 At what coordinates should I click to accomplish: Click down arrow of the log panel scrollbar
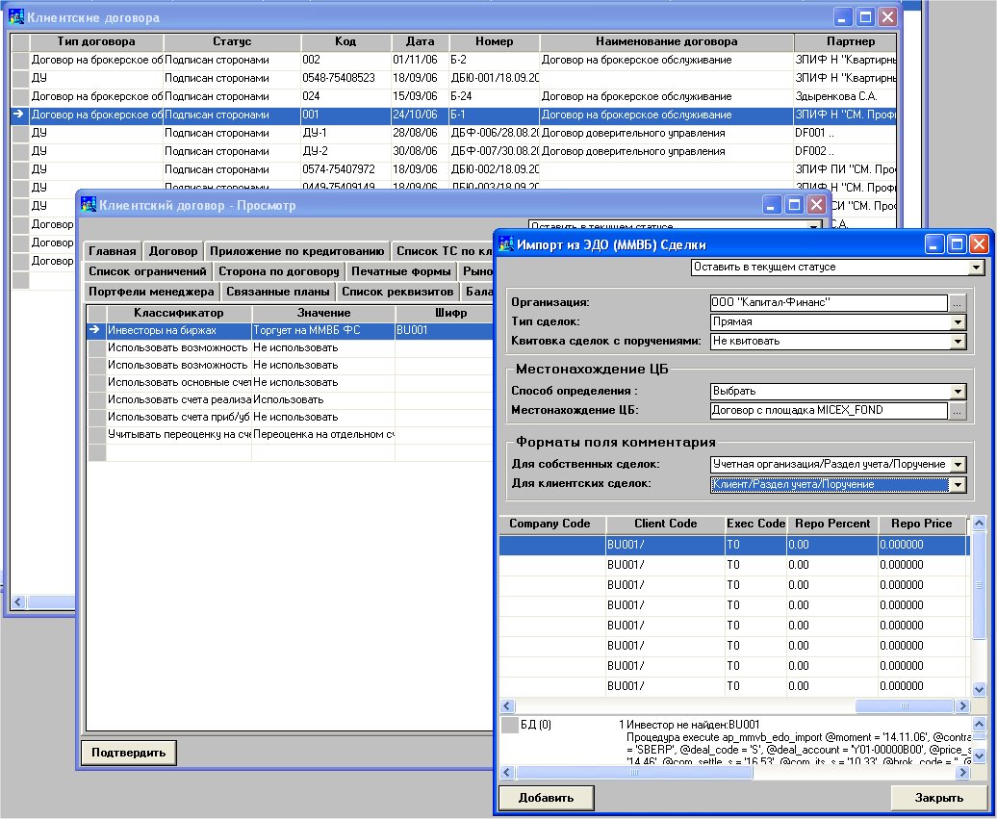(980, 756)
